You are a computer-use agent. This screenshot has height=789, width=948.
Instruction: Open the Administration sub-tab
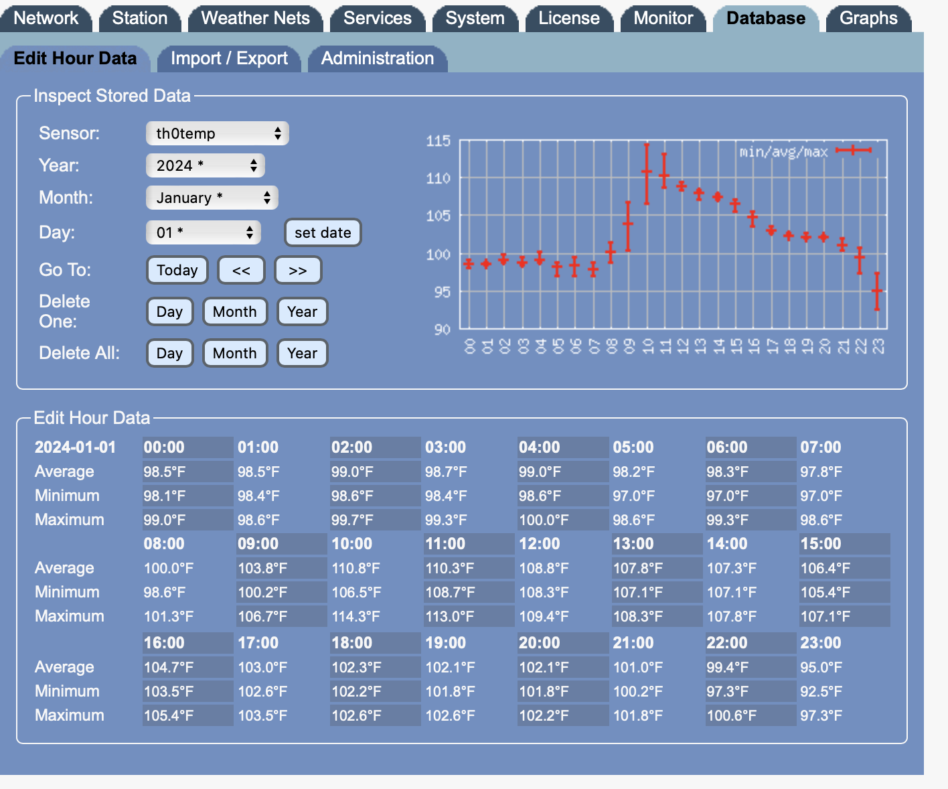(x=378, y=58)
